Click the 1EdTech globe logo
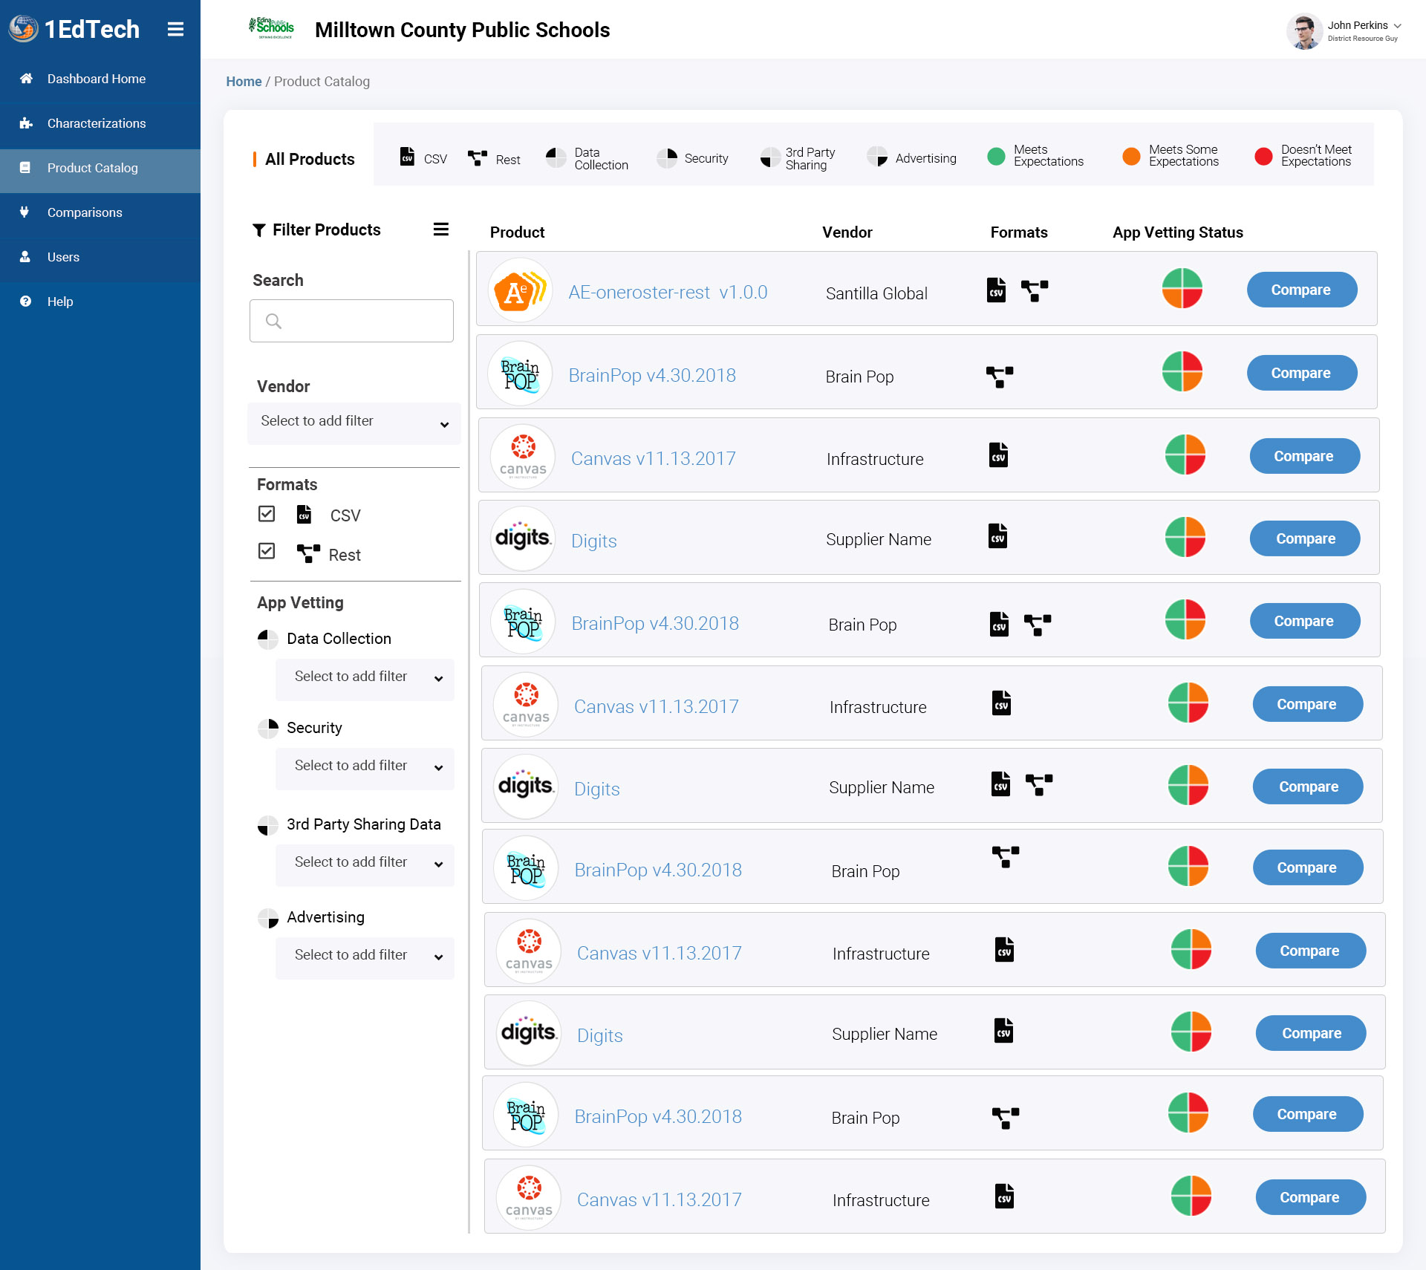Screen dimensions: 1426x1270 pyautogui.click(x=23, y=29)
